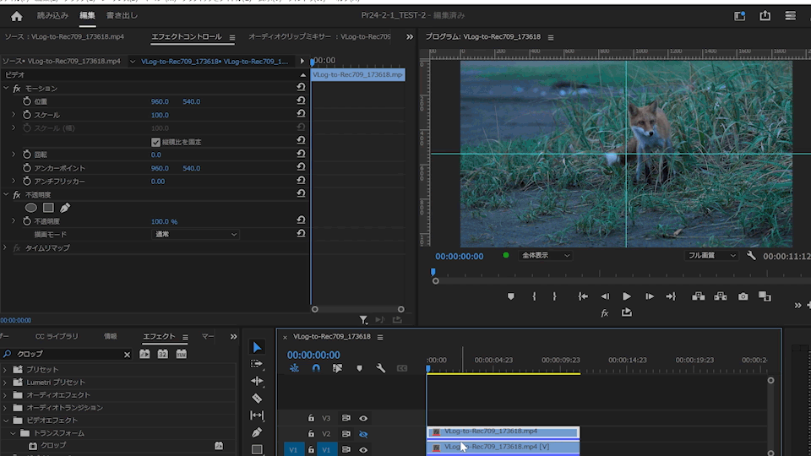811x456 pixels.
Task: Uncheck the 縦横比を固定 checkbox
Action: pyautogui.click(x=155, y=142)
